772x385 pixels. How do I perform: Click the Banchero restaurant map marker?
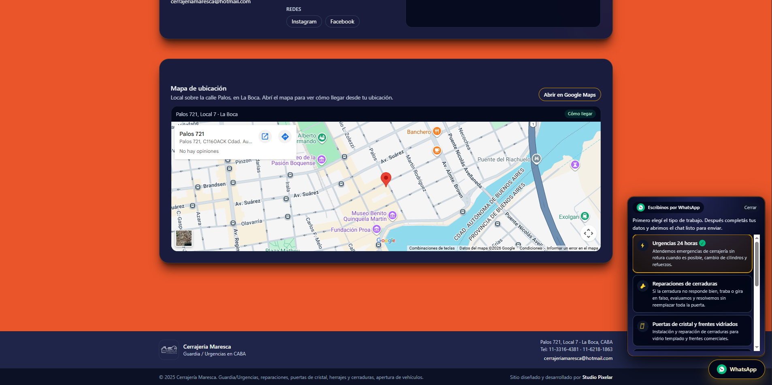[x=437, y=131]
